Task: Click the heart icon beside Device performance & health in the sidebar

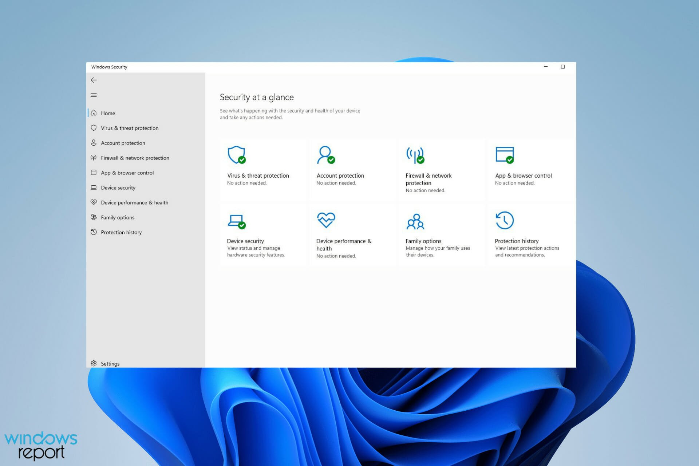Action: coord(94,202)
